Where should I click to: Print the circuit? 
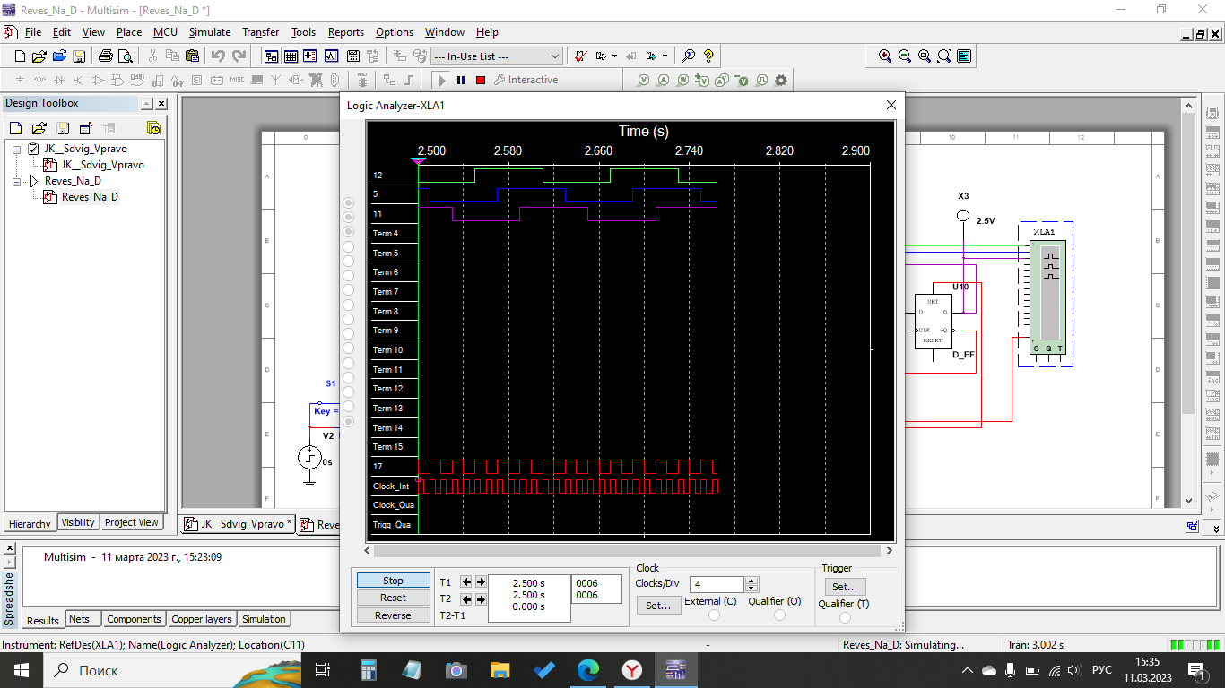(x=105, y=56)
